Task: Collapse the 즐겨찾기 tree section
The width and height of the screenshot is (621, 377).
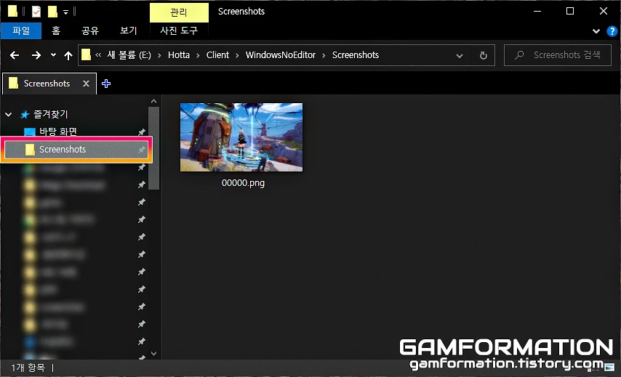Action: [8, 115]
